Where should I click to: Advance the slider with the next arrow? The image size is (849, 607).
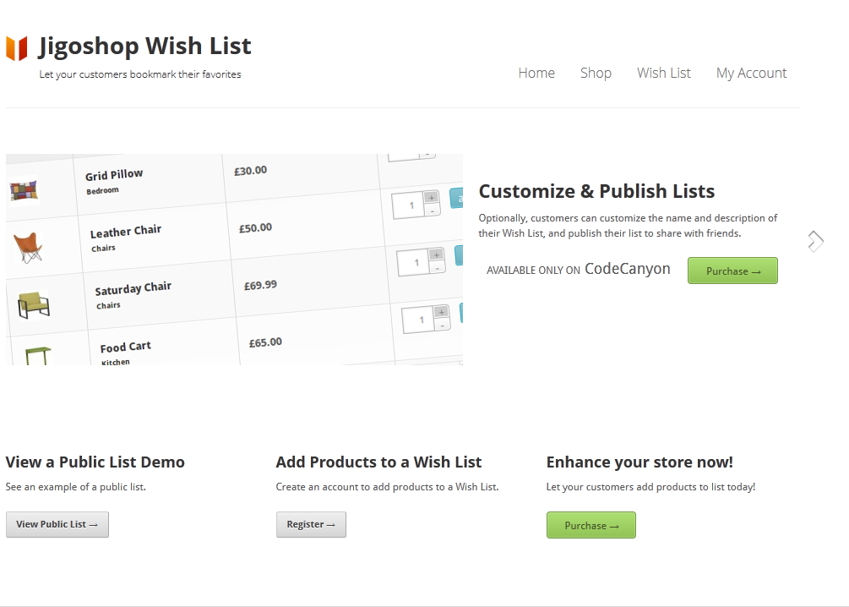coord(815,241)
